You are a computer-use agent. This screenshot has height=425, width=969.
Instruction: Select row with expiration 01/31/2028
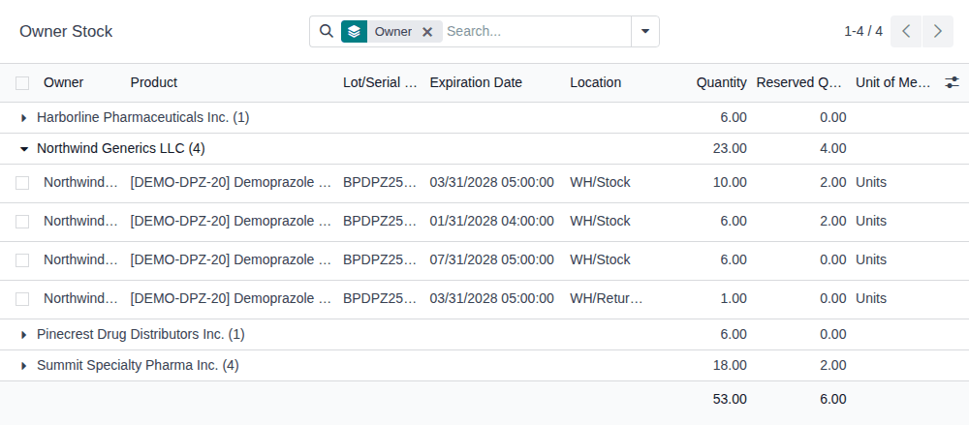[22, 222]
